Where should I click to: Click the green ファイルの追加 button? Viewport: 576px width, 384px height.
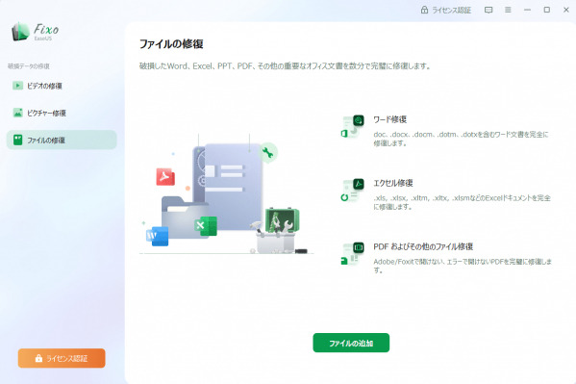pos(351,343)
